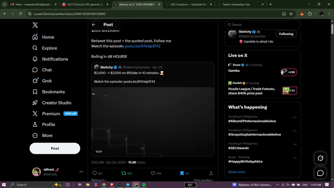Join the Gamba live space by Tezzo
This screenshot has height=188, width=334.
click(289, 72)
